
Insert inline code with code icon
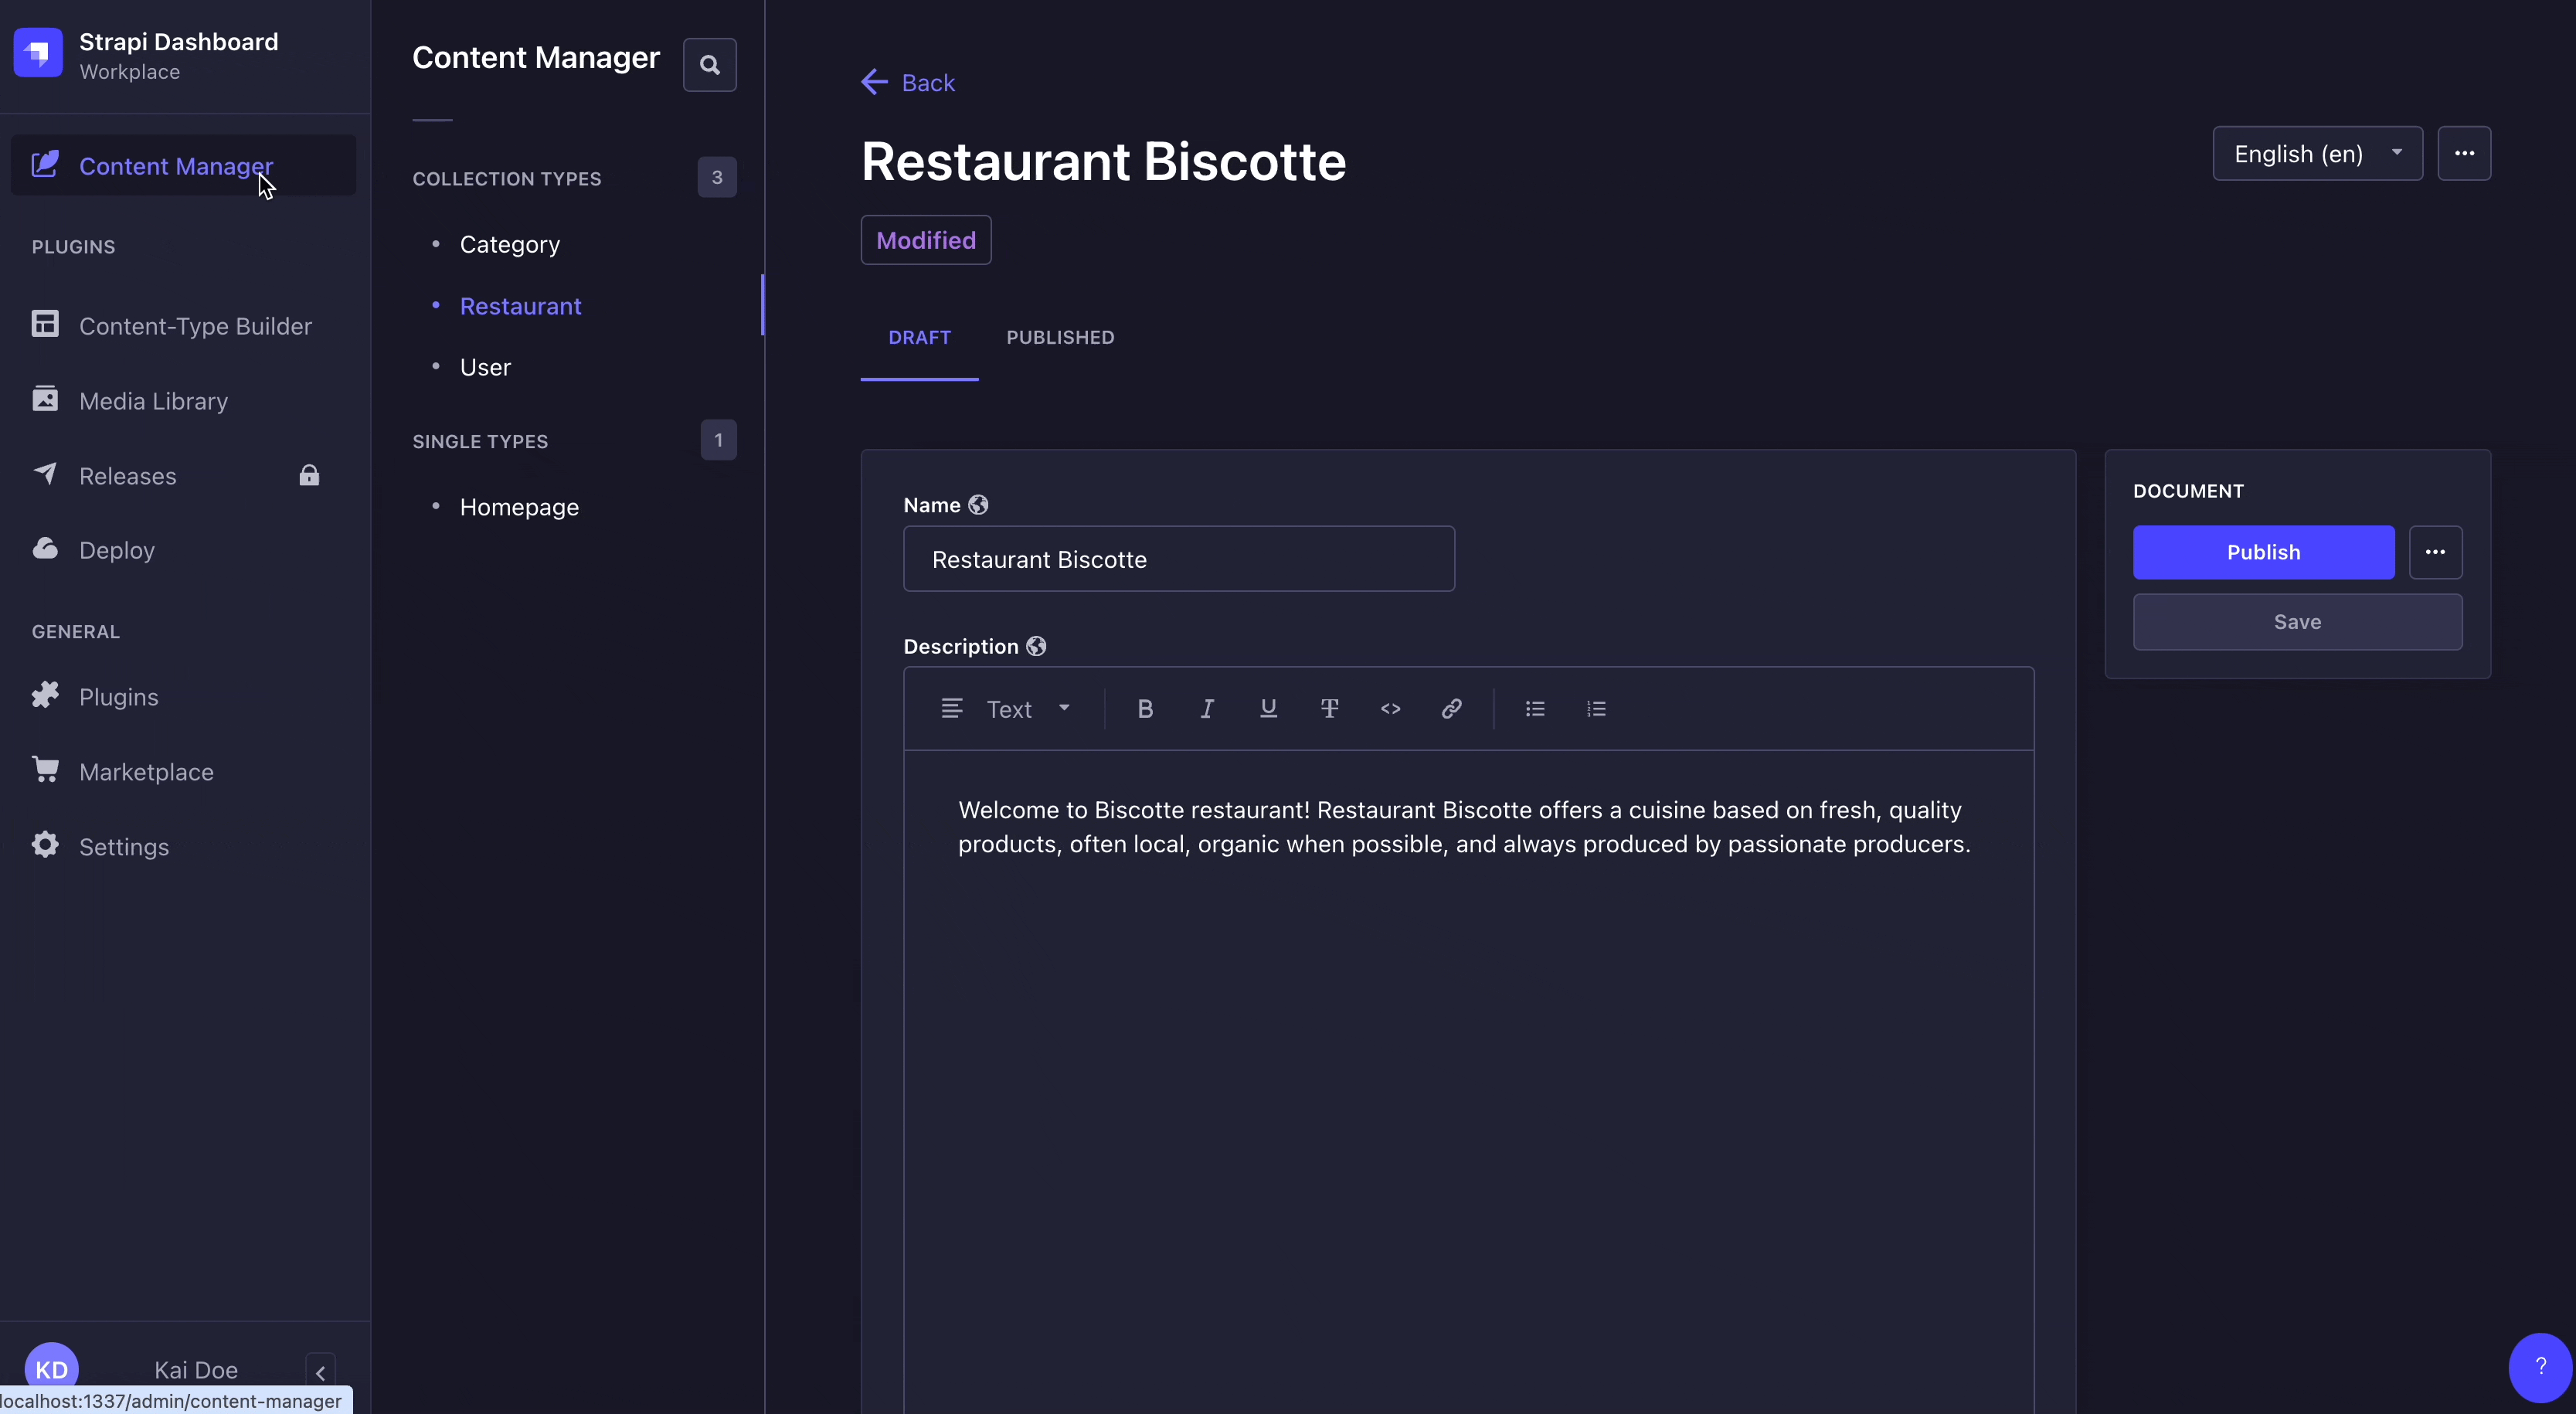tap(1390, 709)
